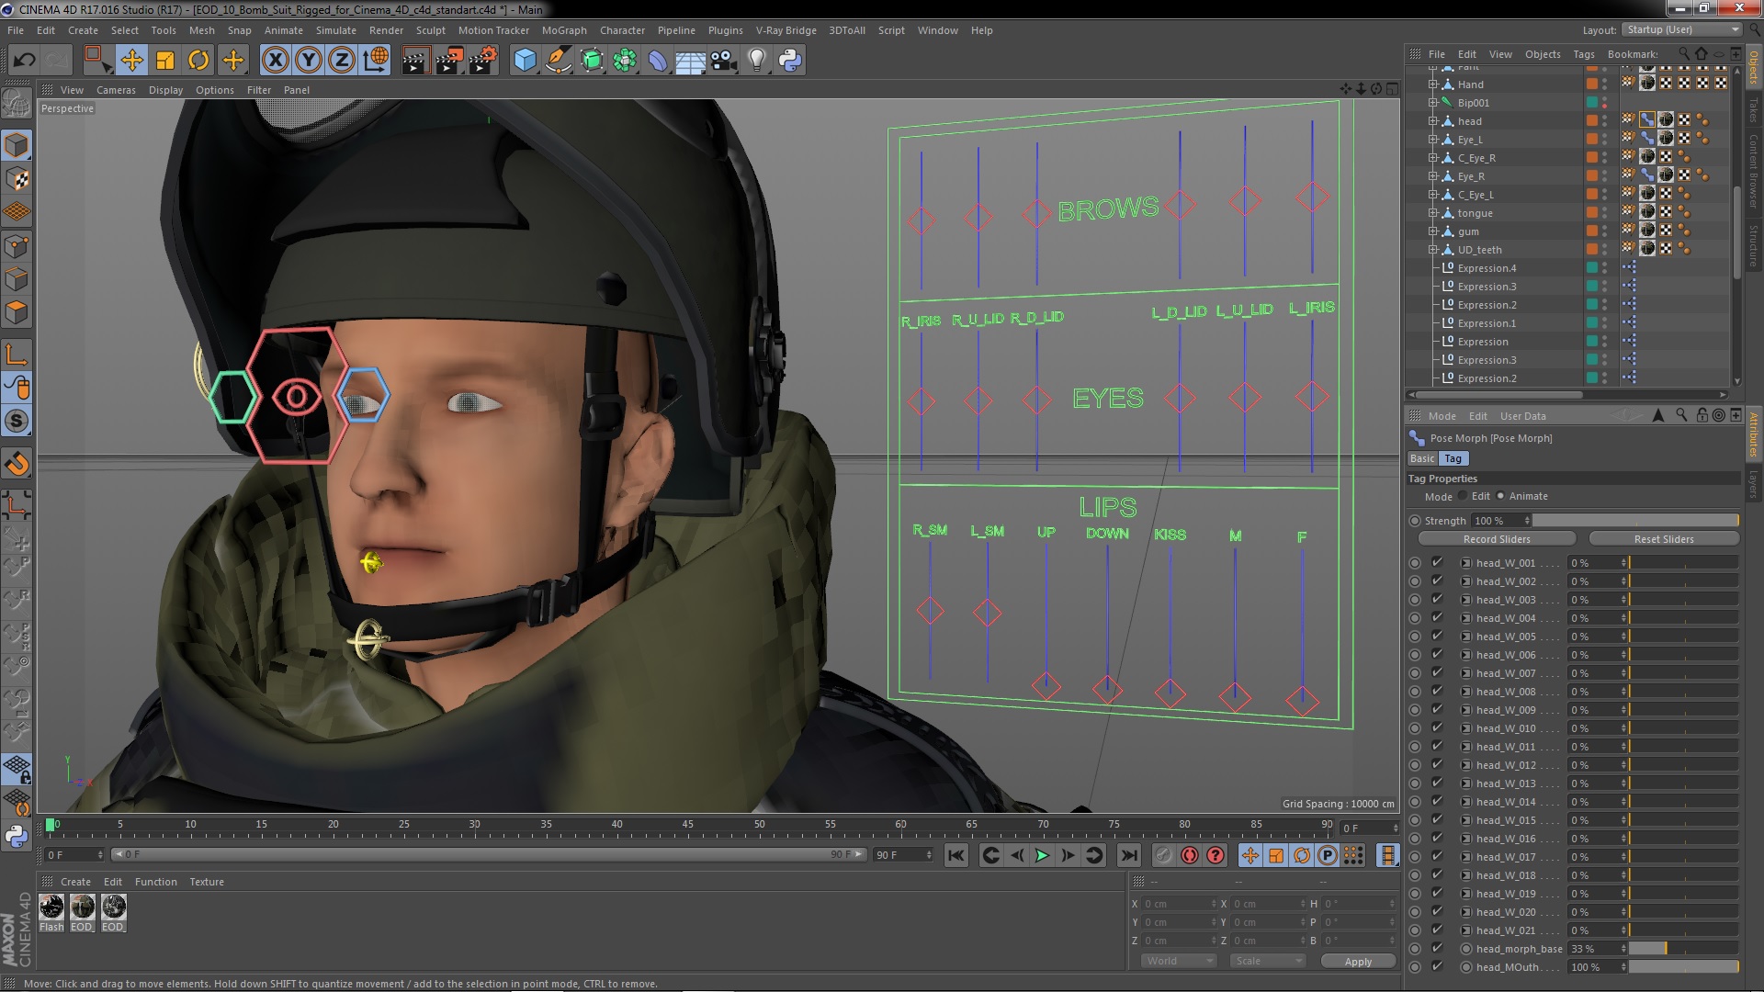Activate the Scale tool
Viewport: 1764px width, 992px height.
(x=165, y=61)
